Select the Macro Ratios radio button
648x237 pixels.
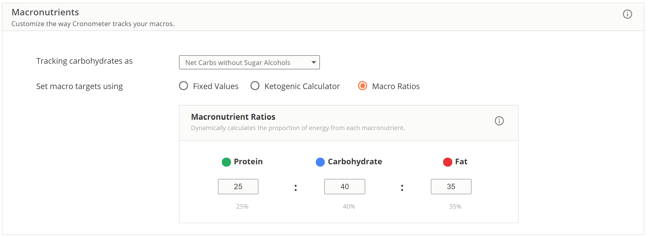[x=362, y=86]
